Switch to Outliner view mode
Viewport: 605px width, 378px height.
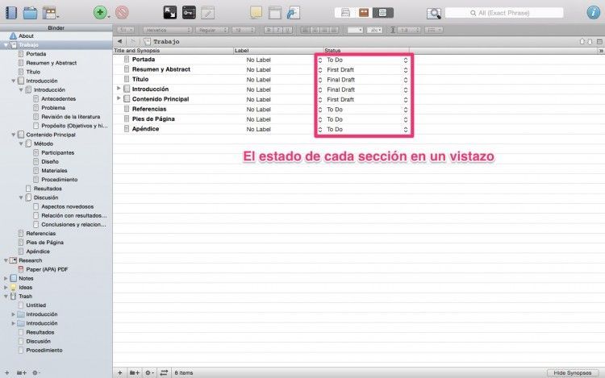382,13
